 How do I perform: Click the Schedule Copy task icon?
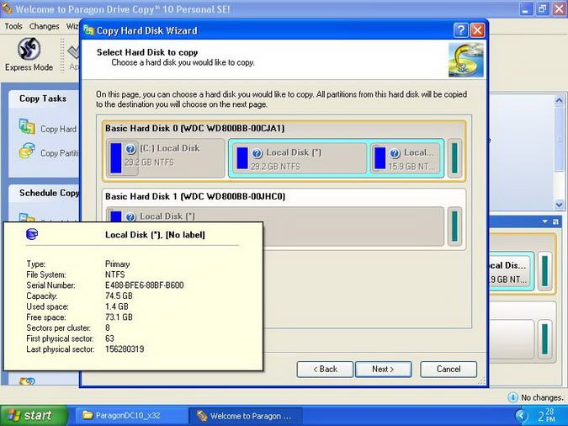point(27,217)
